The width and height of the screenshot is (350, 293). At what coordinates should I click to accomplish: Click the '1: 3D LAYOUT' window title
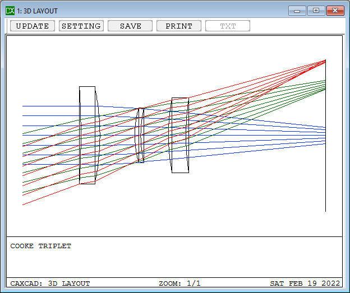[37, 11]
